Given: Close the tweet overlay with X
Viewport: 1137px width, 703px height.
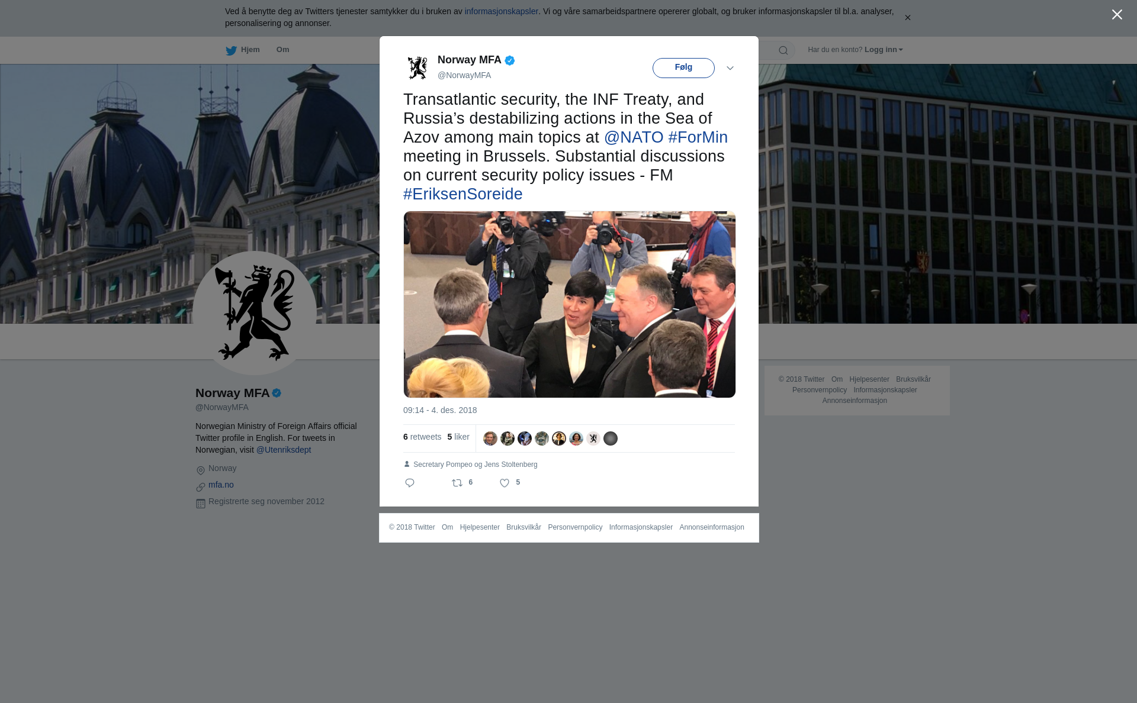Looking at the screenshot, I should point(1117,15).
